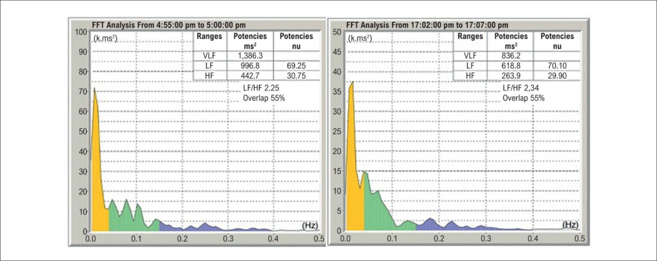Click the y-axis label 35 in the right chart
The height and width of the screenshot is (261, 657).
coord(338,91)
